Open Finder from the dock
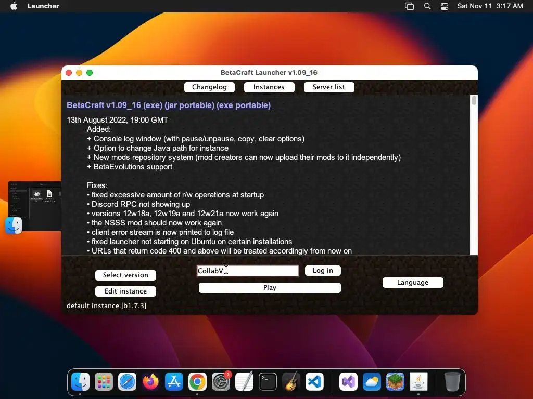Image resolution: width=533 pixels, height=399 pixels. pyautogui.click(x=81, y=382)
